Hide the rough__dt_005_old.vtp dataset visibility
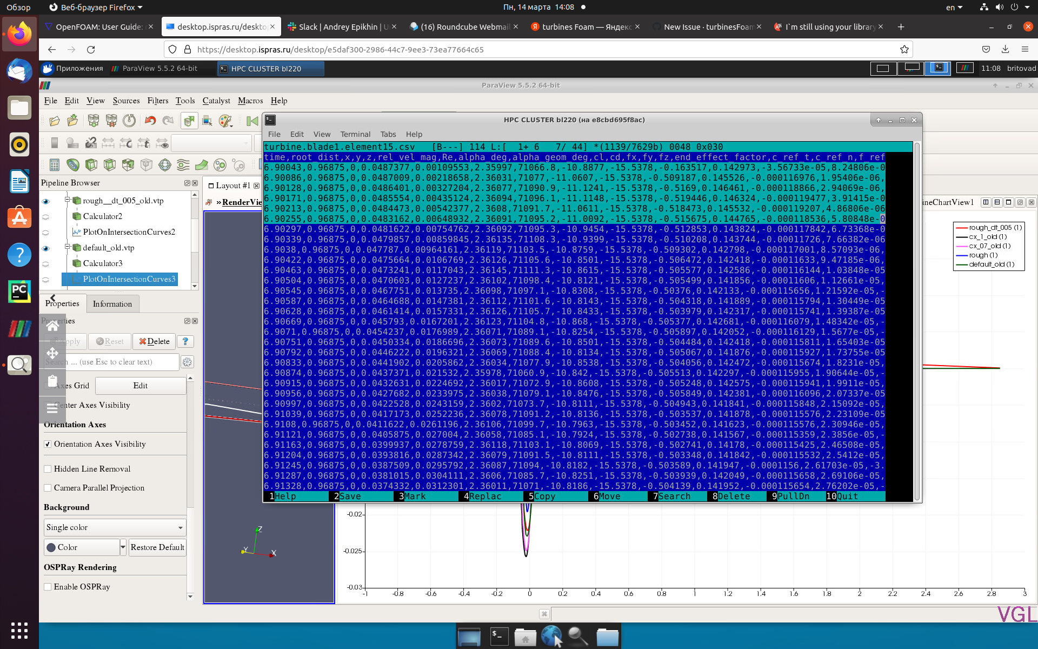 click(46, 201)
